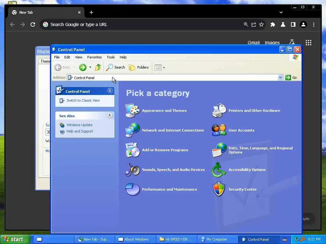
Task: Open Search Labs flask icon on page
Action: (x=292, y=42)
